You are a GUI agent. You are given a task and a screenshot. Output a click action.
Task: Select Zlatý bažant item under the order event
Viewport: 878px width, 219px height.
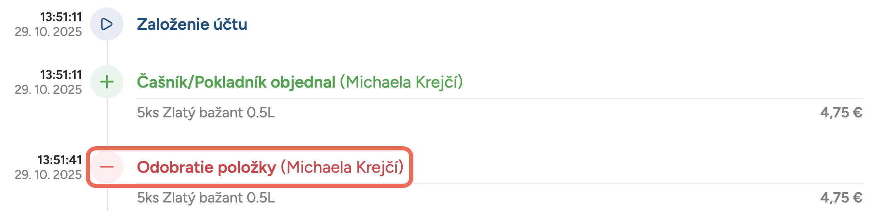206,112
